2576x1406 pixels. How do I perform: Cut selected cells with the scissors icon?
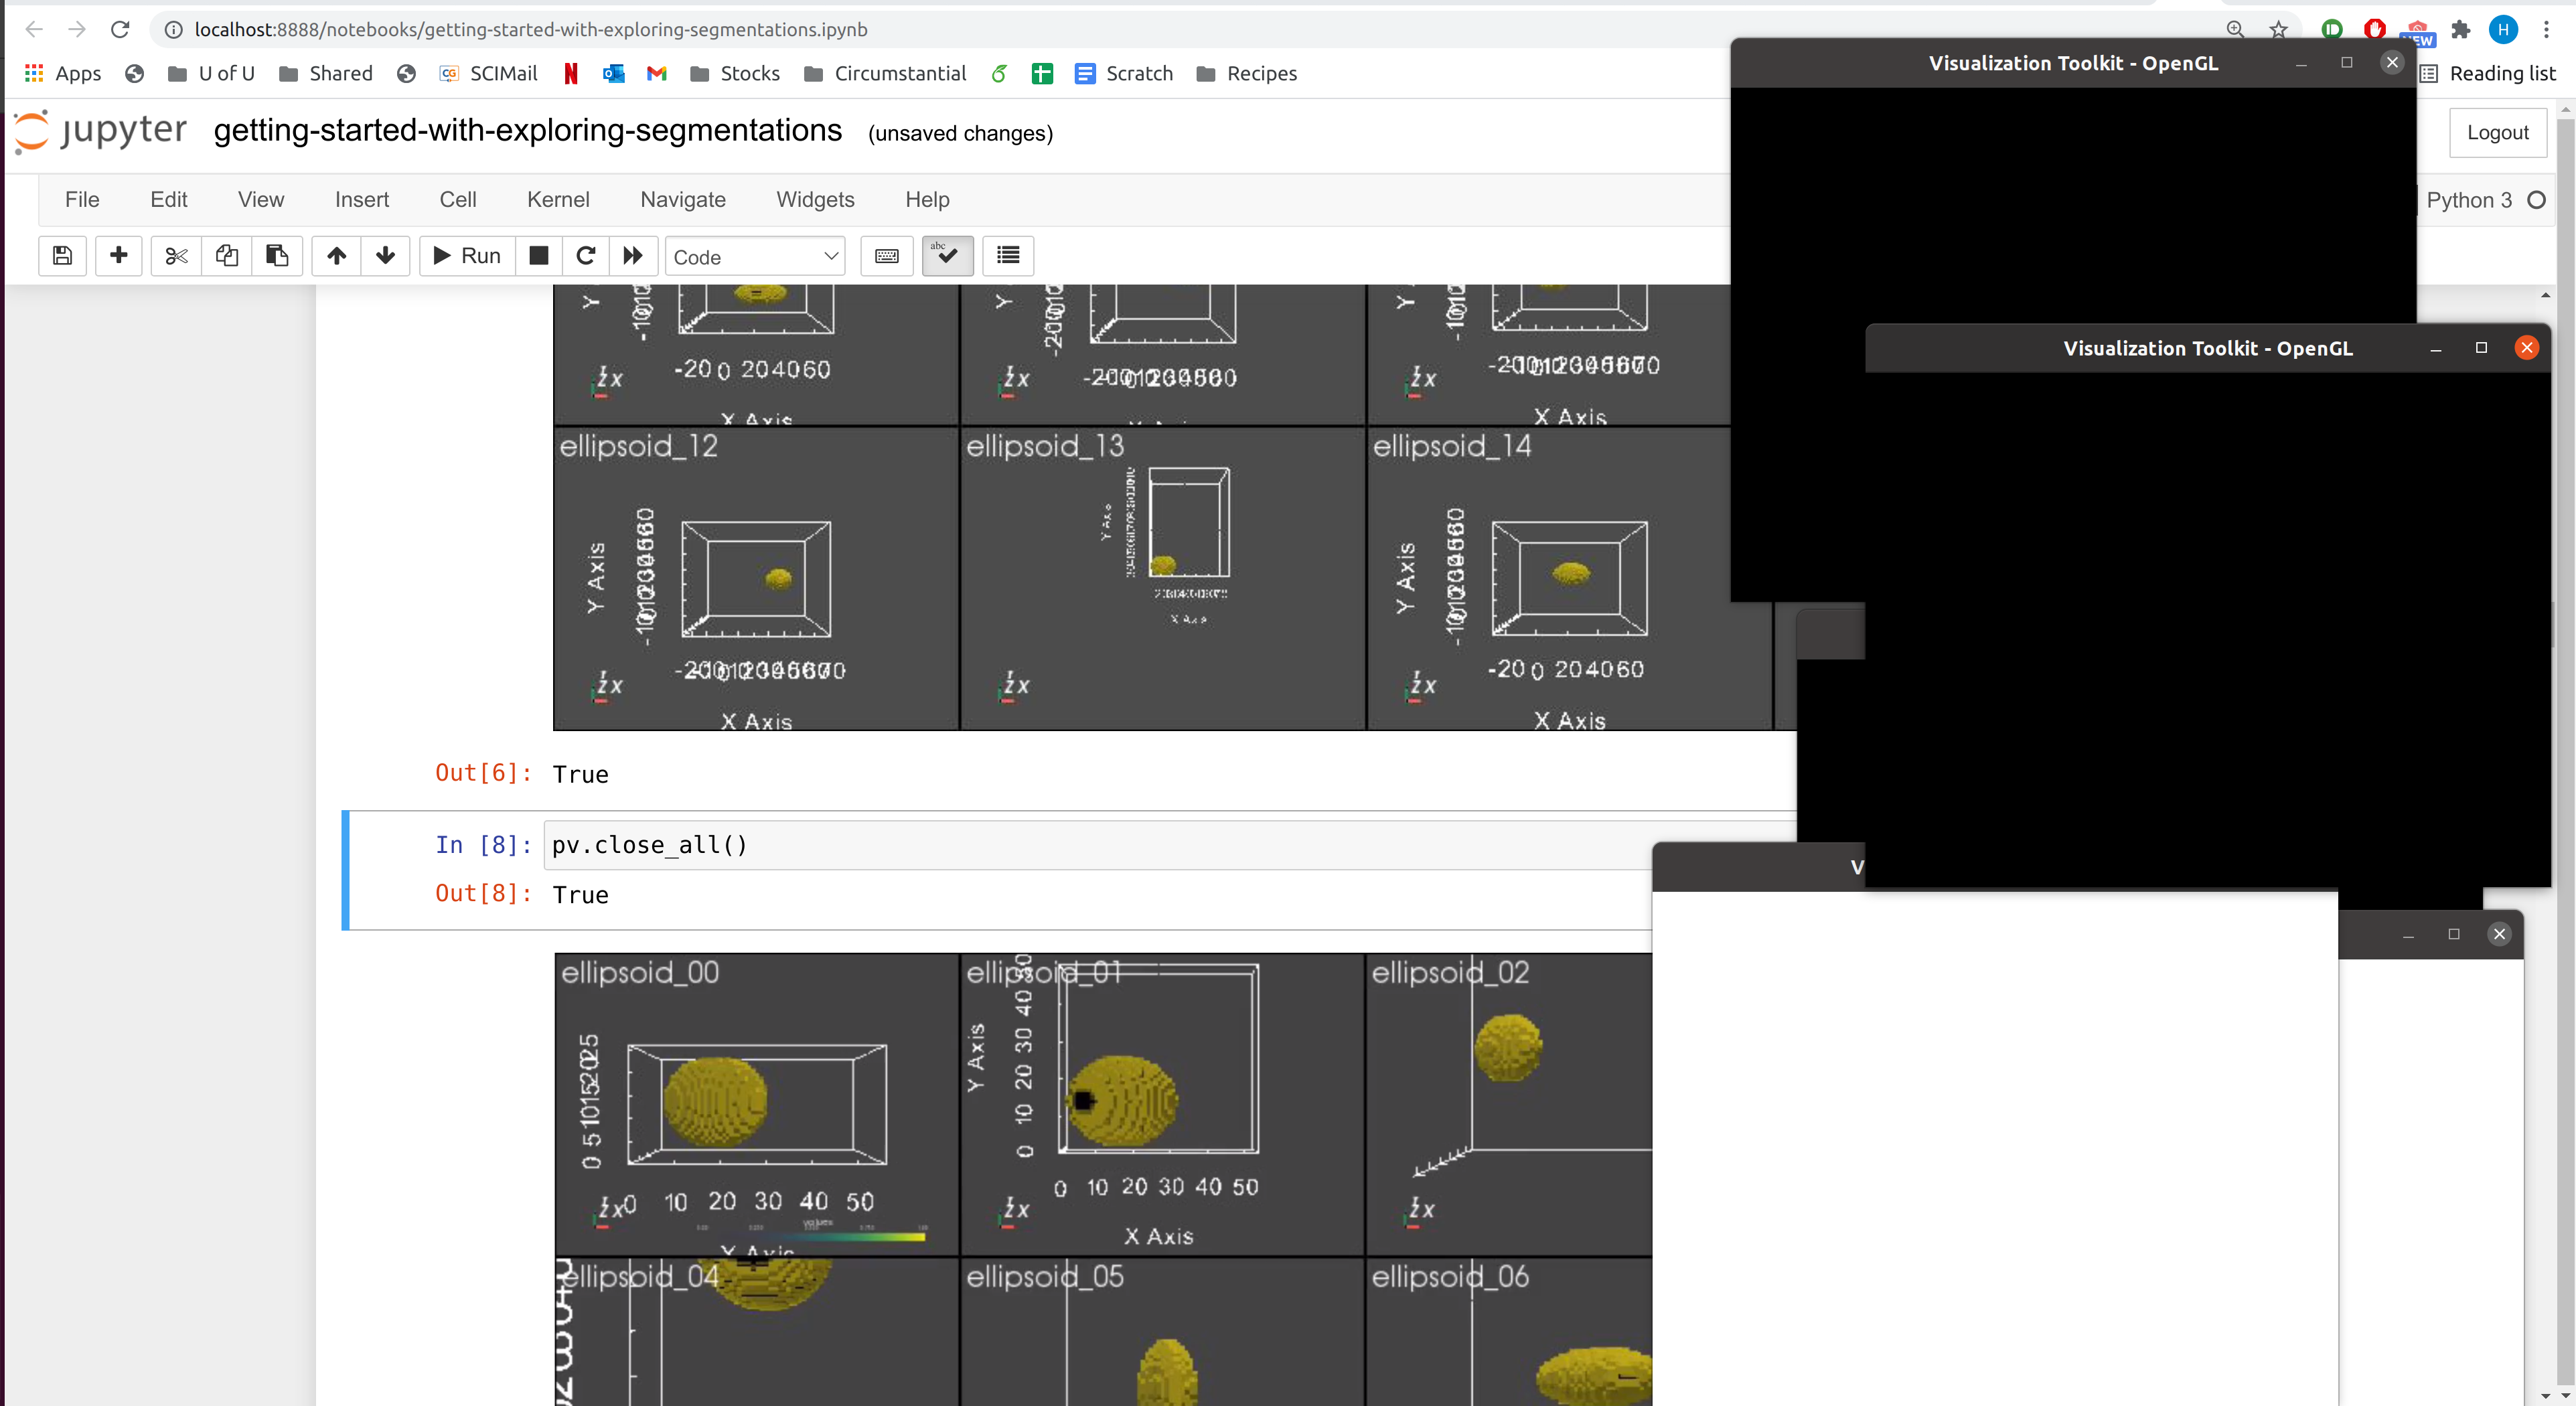coord(175,256)
